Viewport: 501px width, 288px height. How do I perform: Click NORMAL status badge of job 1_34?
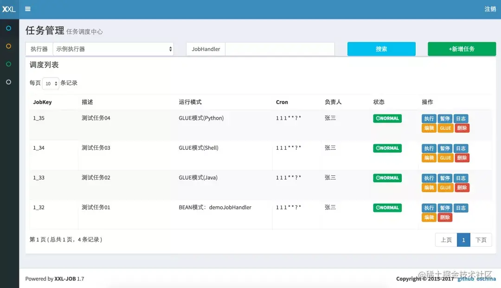coord(387,148)
